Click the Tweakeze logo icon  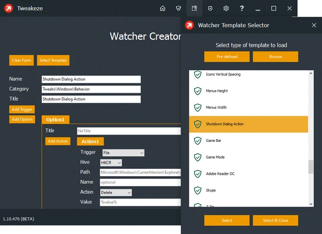click(x=9, y=8)
